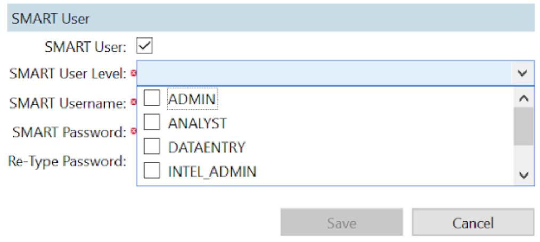Click the user level list scrollbar thumb
Image resolution: width=540 pixels, height=242 pixels.
522,126
